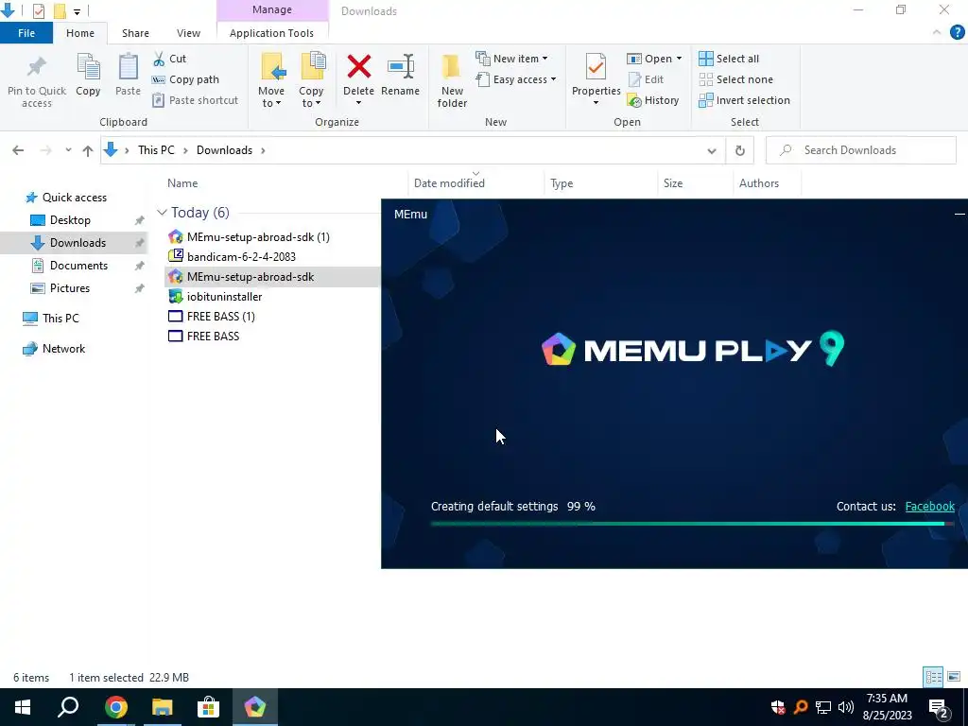The width and height of the screenshot is (968, 726).
Task: Open Application Tools tab
Action: click(271, 33)
